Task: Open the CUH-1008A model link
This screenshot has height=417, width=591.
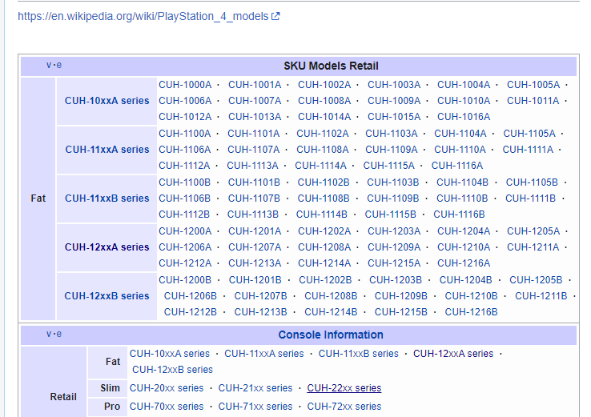Action: 324,101
